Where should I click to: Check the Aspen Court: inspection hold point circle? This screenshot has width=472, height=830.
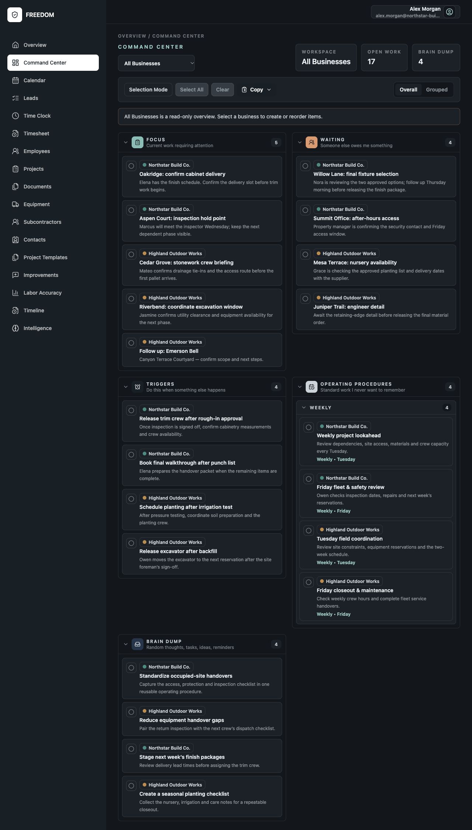pos(131,210)
